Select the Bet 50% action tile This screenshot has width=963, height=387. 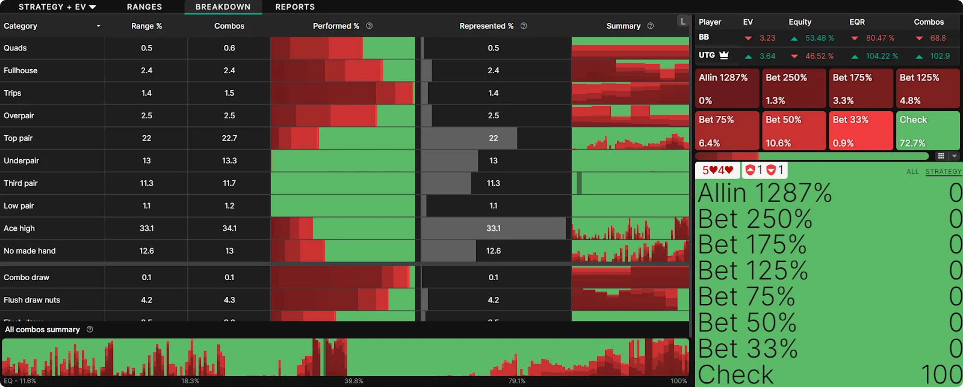[794, 130]
